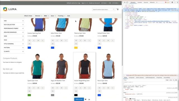179x101 pixels.
Task: Toggle the computed styles sidebar icon
Action: coord(176,80)
